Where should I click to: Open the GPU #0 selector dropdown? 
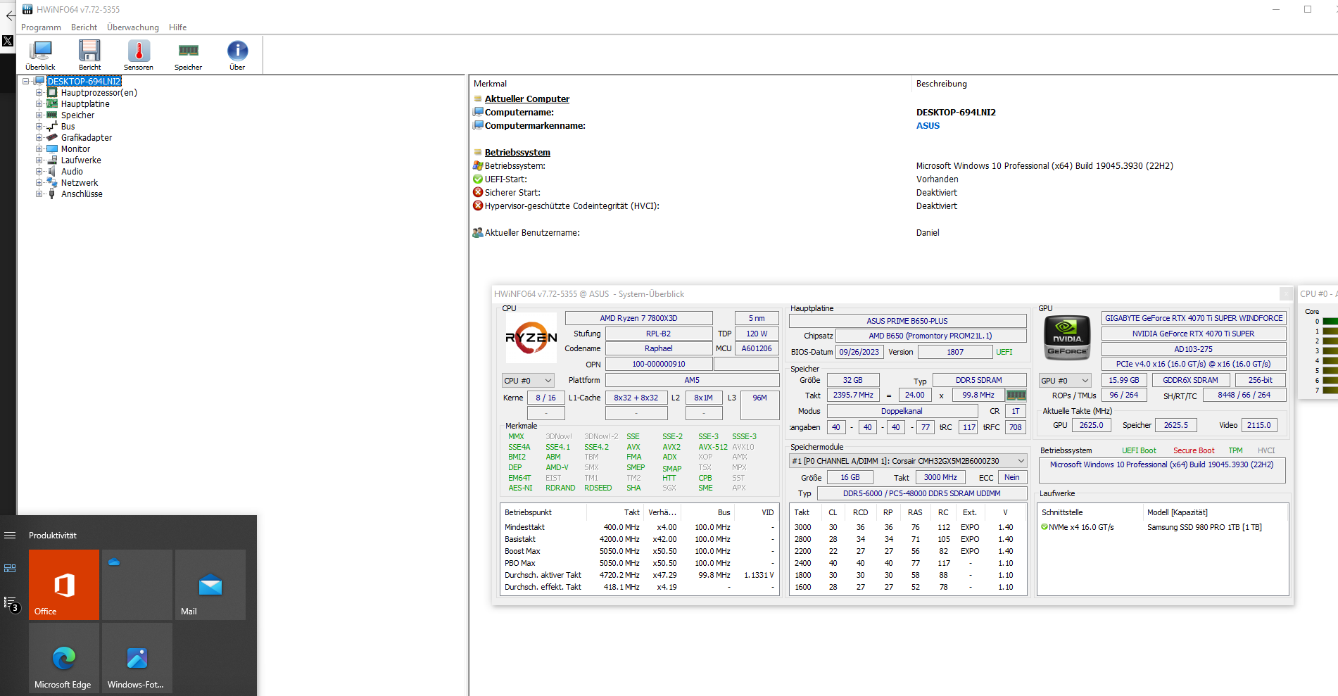tap(1065, 381)
